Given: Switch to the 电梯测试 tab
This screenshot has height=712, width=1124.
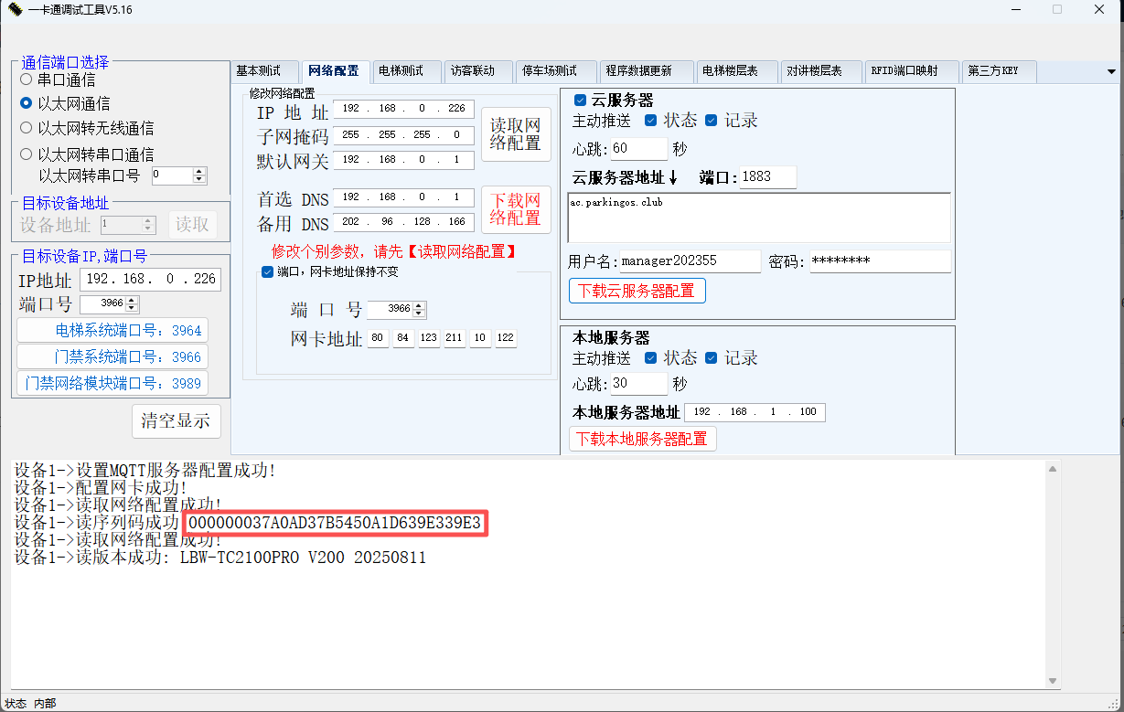Looking at the screenshot, I should point(401,71).
